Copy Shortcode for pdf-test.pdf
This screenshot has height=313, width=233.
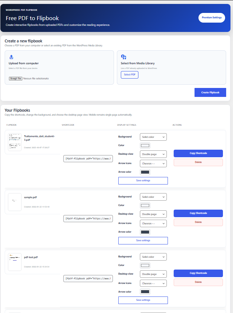[x=198, y=273]
